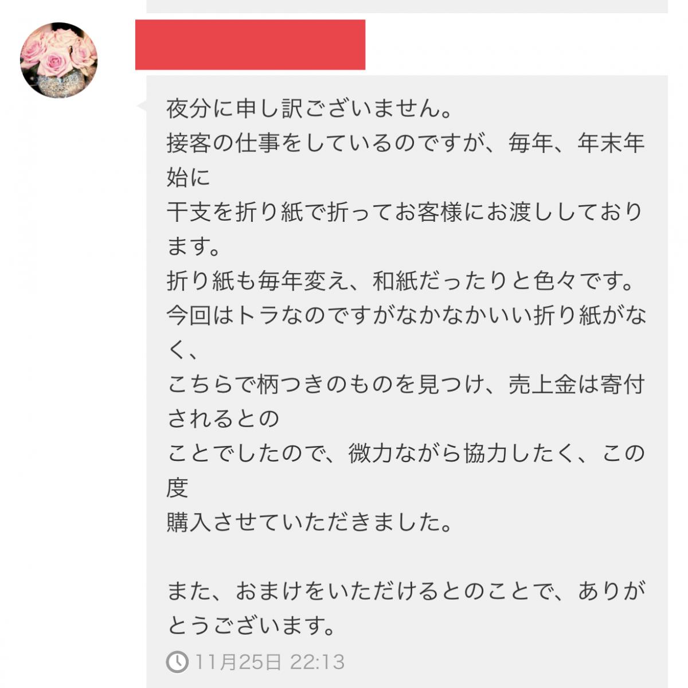This screenshot has height=688, width=688.
Task: Click the words 売上金は寄付 in the message
Action: pos(577,384)
